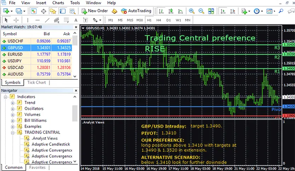Screen dimensions: 295x171
Task: Open the arrows tool dropdown arrow
Action: click(x=100, y=20)
